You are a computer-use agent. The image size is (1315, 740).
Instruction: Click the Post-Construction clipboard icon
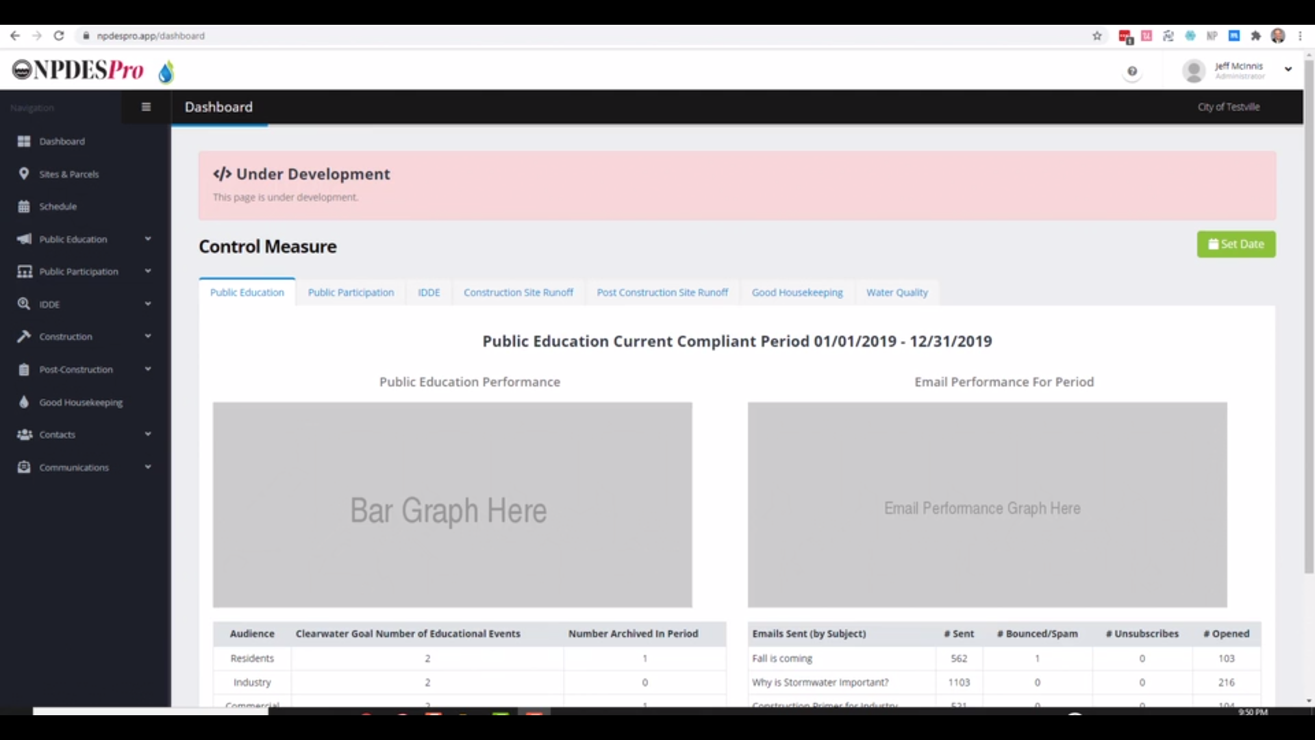point(24,369)
